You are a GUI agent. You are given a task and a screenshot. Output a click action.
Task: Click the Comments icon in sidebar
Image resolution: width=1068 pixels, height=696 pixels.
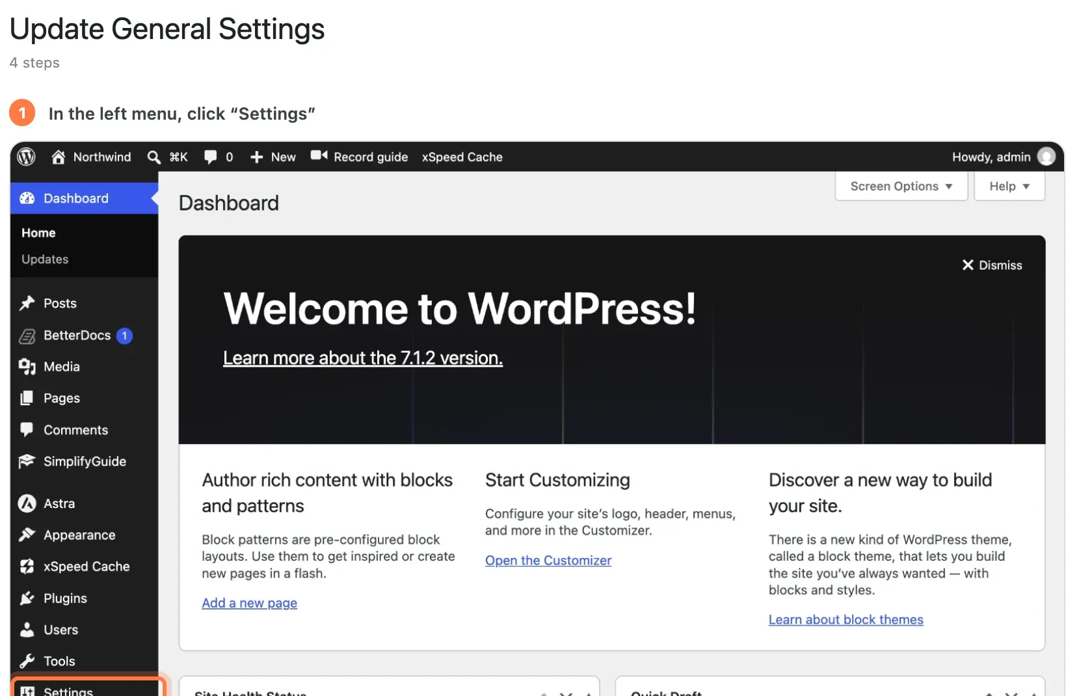(x=27, y=429)
